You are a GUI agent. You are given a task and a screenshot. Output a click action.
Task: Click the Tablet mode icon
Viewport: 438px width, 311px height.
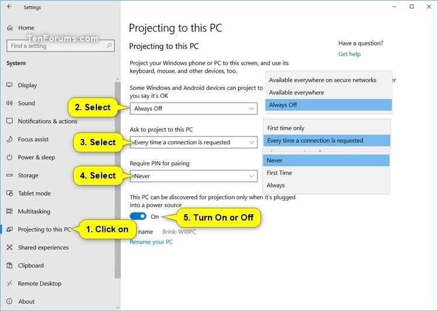(9, 193)
